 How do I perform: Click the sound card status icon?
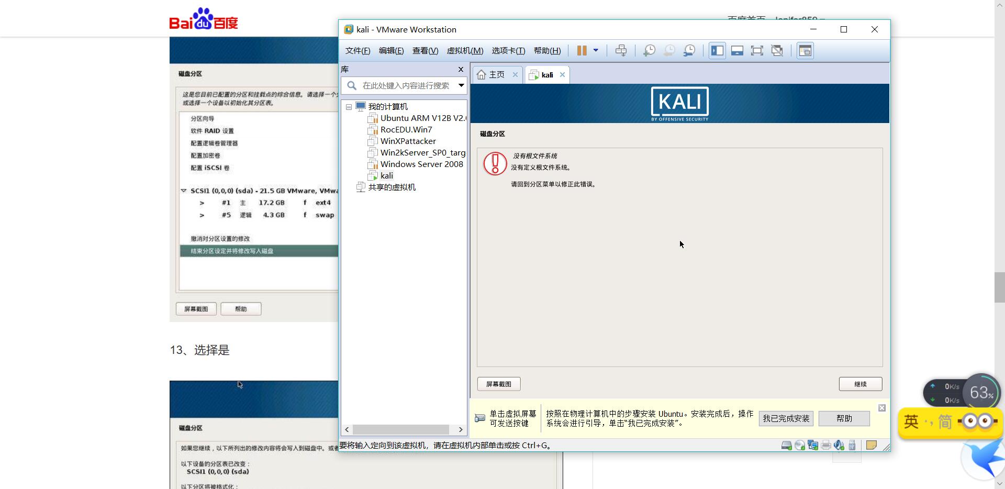pyautogui.click(x=839, y=446)
